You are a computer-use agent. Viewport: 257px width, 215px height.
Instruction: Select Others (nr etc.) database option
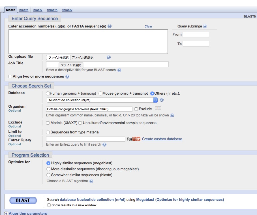(152, 93)
